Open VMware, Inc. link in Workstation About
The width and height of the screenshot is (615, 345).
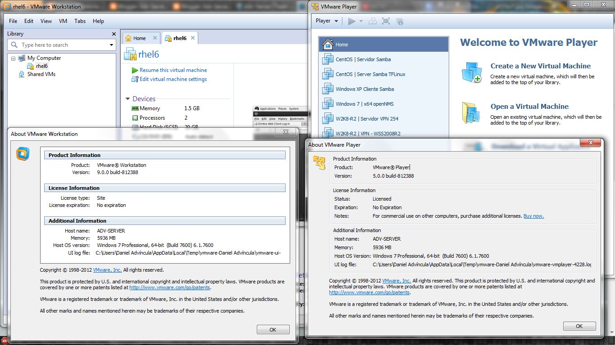107,270
